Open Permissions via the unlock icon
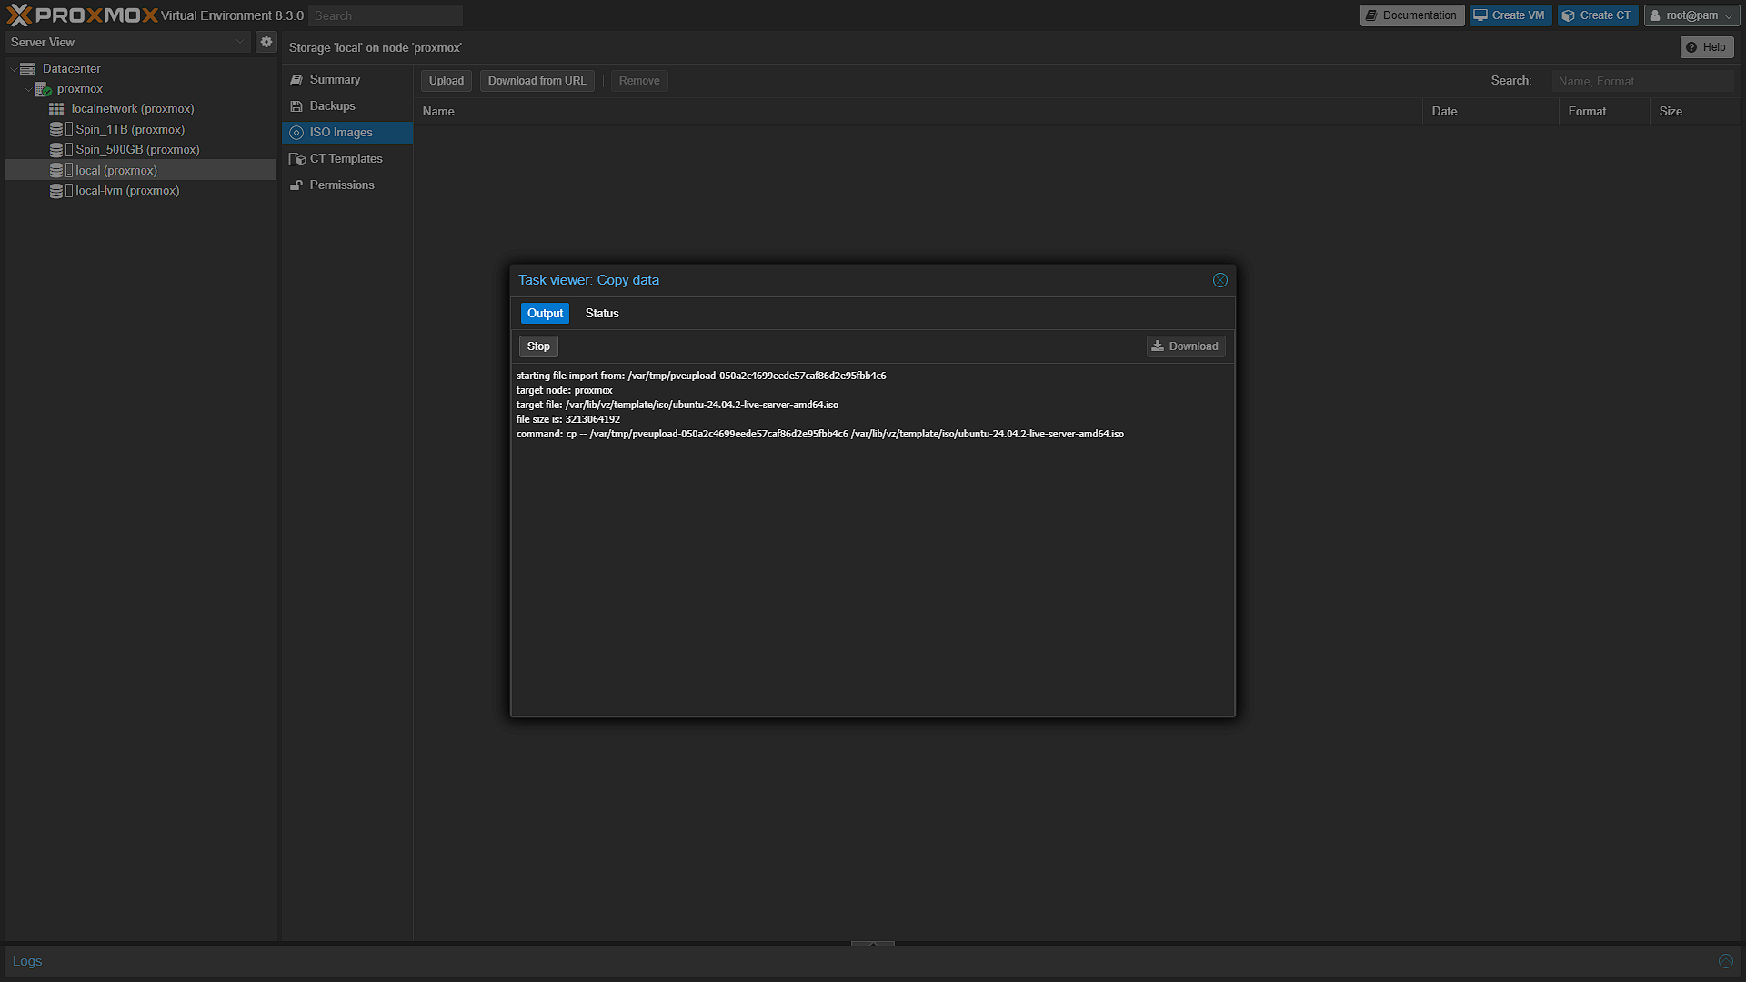Image resolution: width=1746 pixels, height=982 pixels. (x=296, y=185)
